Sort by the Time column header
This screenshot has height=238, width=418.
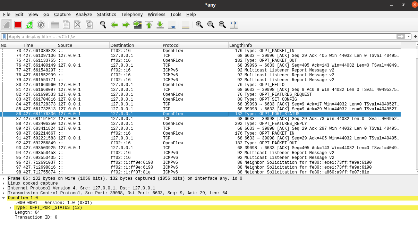(40, 45)
